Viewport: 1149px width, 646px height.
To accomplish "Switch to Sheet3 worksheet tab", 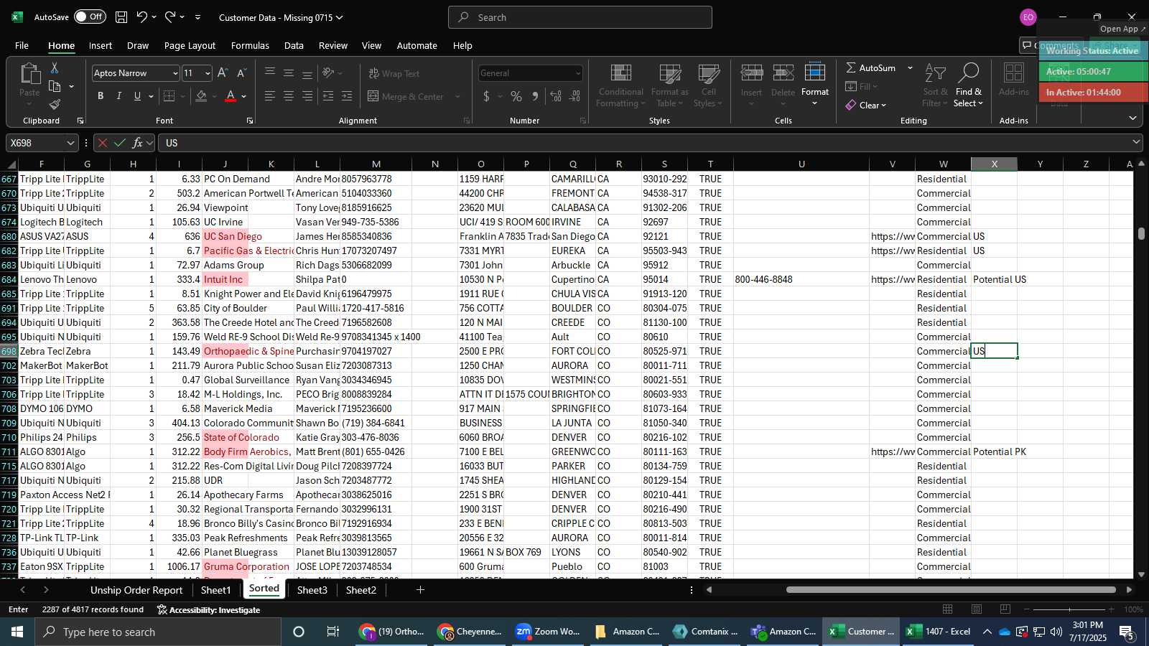I will point(312,590).
